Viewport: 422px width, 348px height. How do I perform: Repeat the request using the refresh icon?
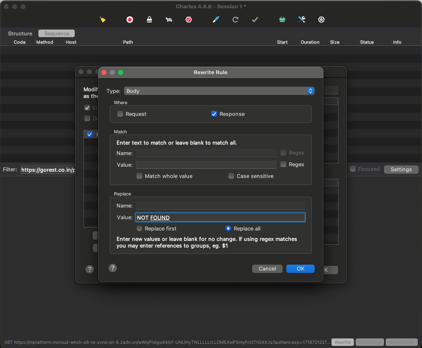tap(235, 19)
